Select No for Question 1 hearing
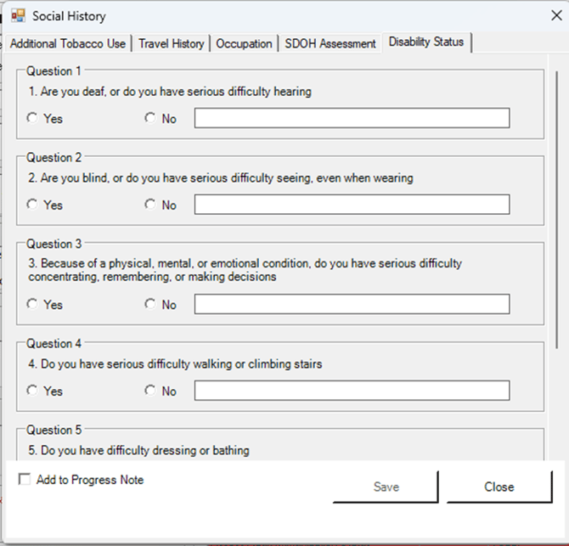Viewport: 569px width, 546px height. tap(150, 118)
